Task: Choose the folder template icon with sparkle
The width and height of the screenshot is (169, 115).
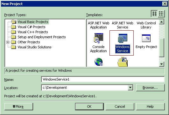Action: (123, 62)
